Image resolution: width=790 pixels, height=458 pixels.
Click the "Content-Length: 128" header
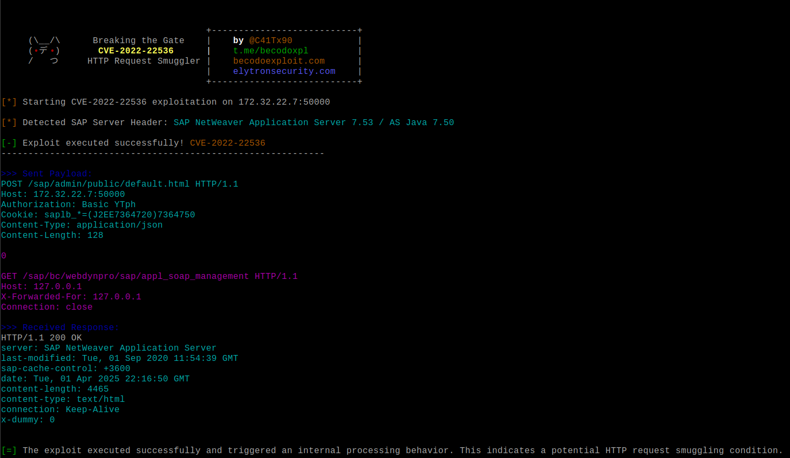coord(52,235)
